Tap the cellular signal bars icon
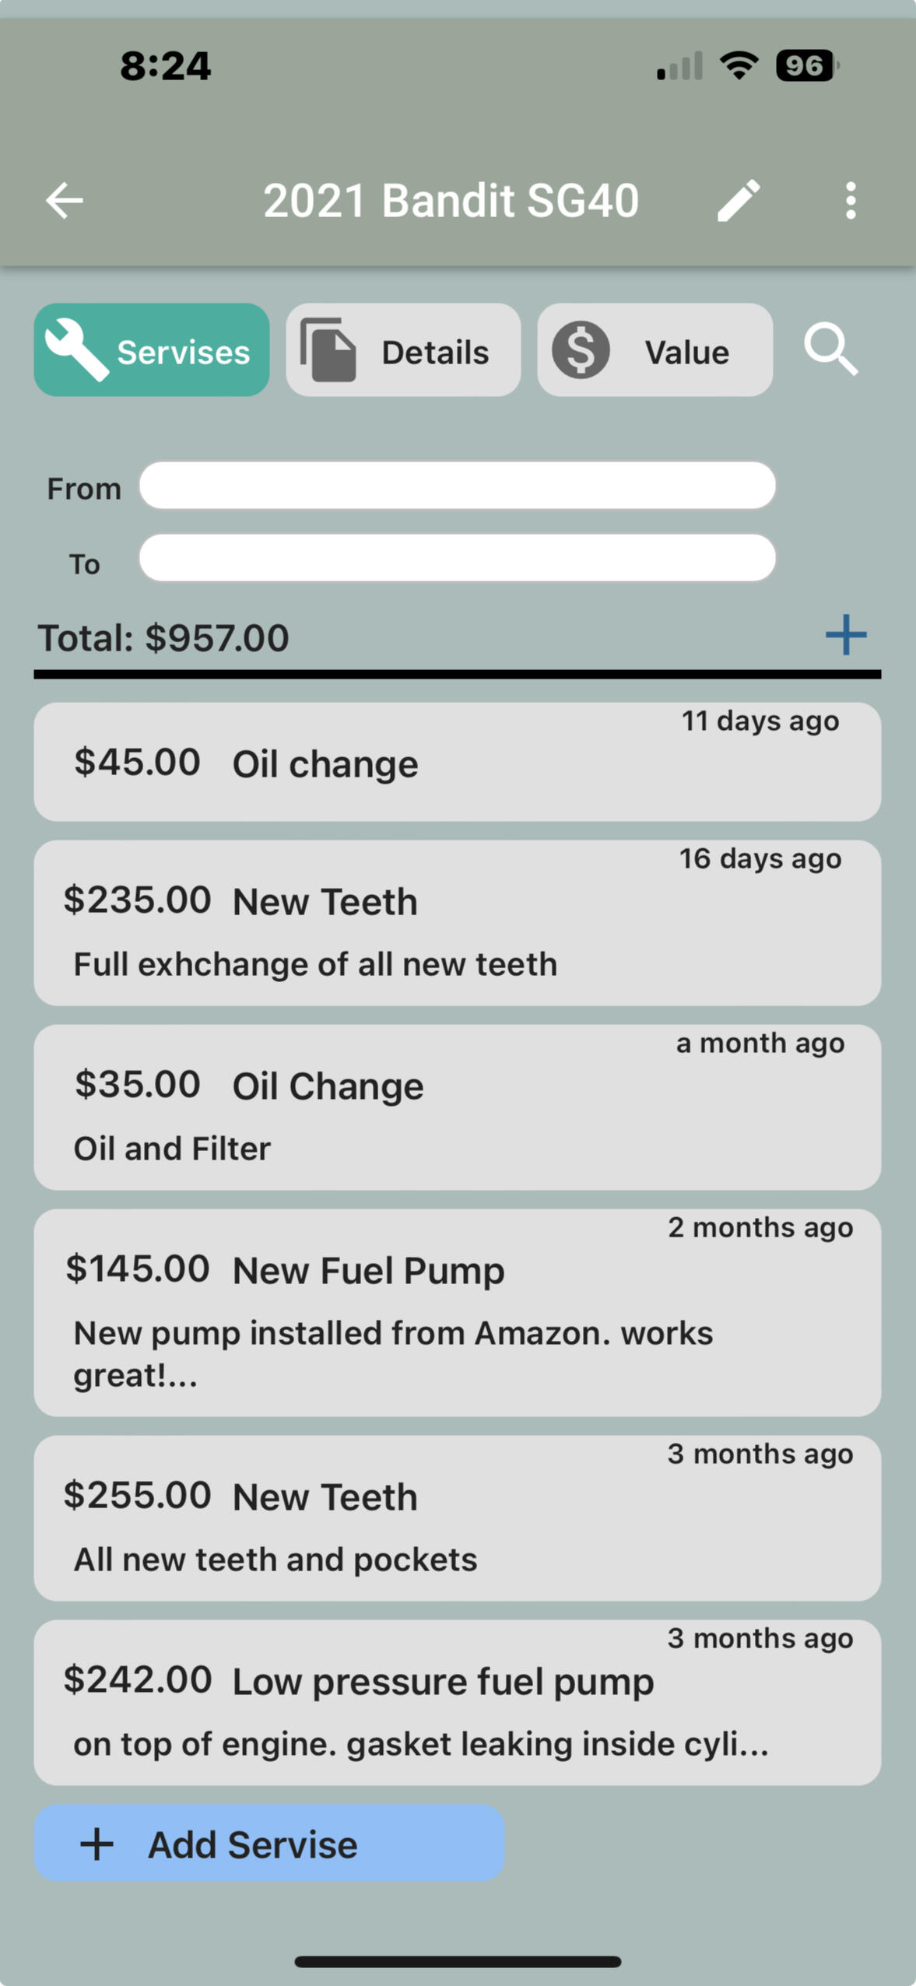Screen dimensions: 916x1986 click(x=679, y=67)
